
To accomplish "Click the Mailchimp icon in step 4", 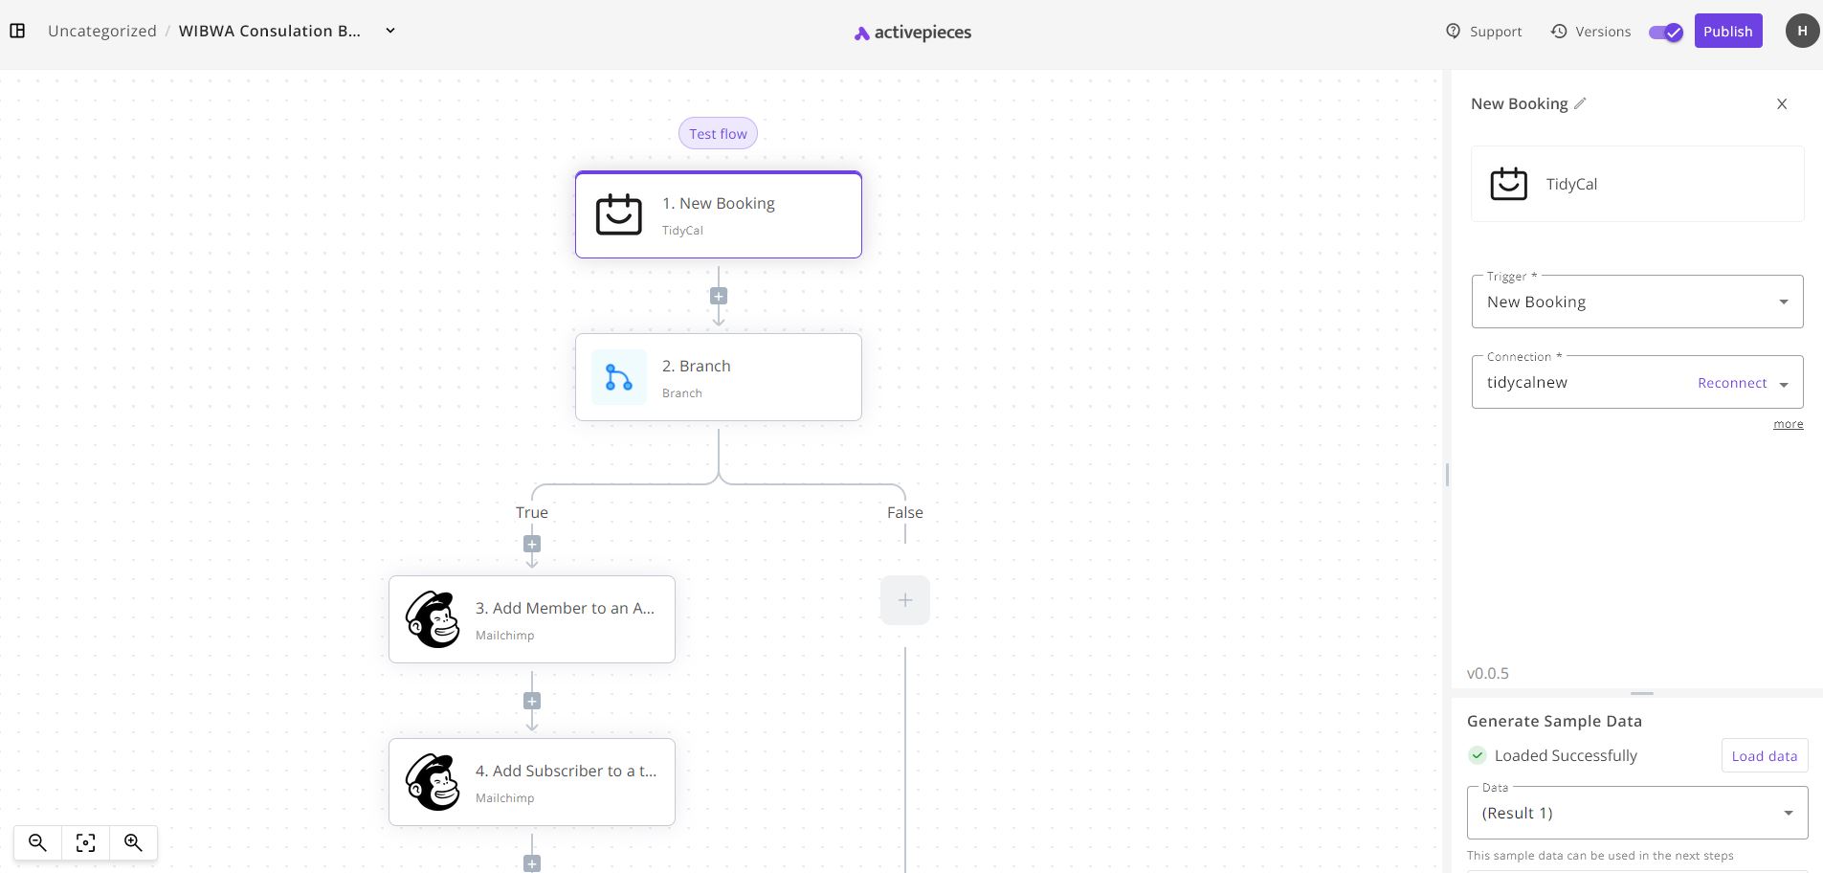I will tap(433, 782).
